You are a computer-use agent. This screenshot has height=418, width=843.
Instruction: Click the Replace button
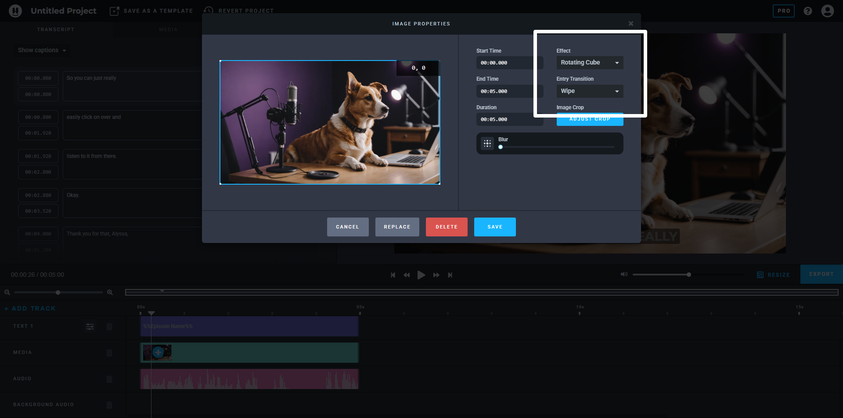click(x=397, y=227)
